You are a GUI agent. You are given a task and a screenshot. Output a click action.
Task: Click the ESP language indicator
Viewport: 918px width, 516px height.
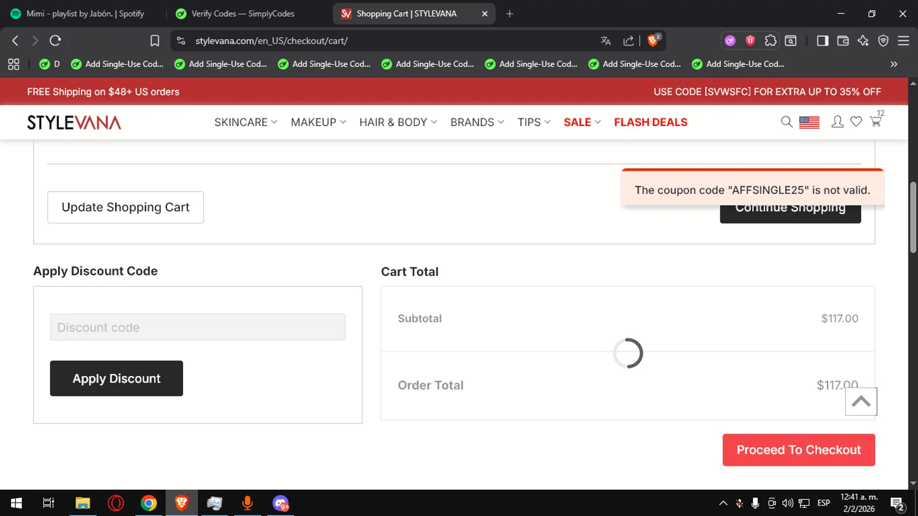point(824,503)
